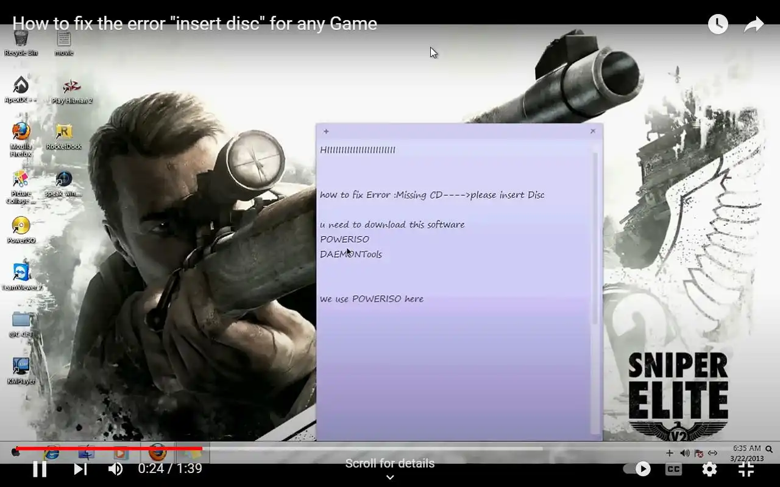
Task: Switch to Firefox on the taskbar
Action: pyautogui.click(x=157, y=452)
